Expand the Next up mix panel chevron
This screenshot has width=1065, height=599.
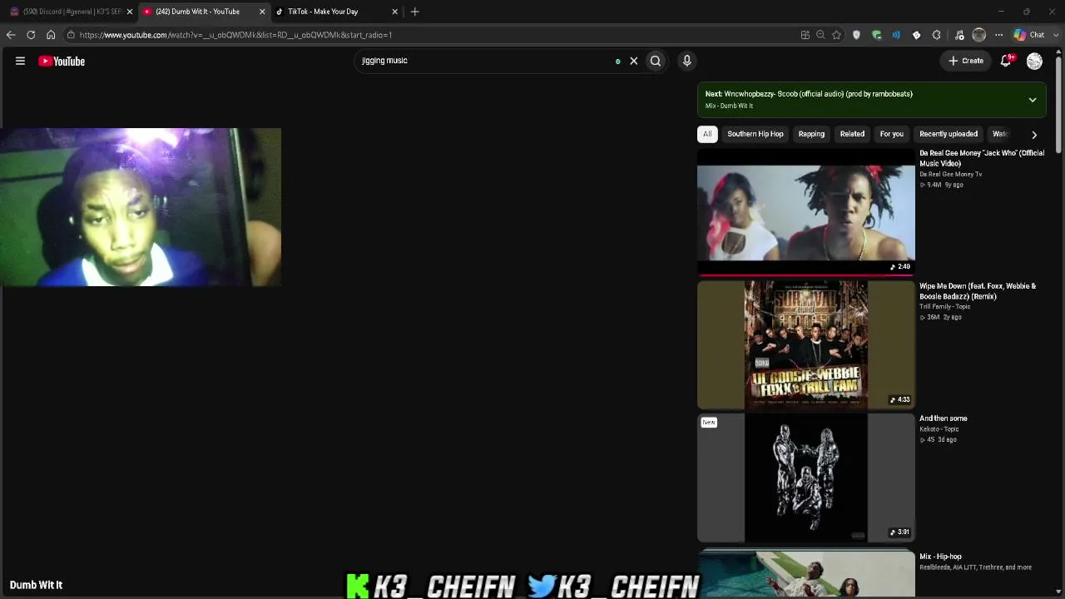tap(1033, 100)
